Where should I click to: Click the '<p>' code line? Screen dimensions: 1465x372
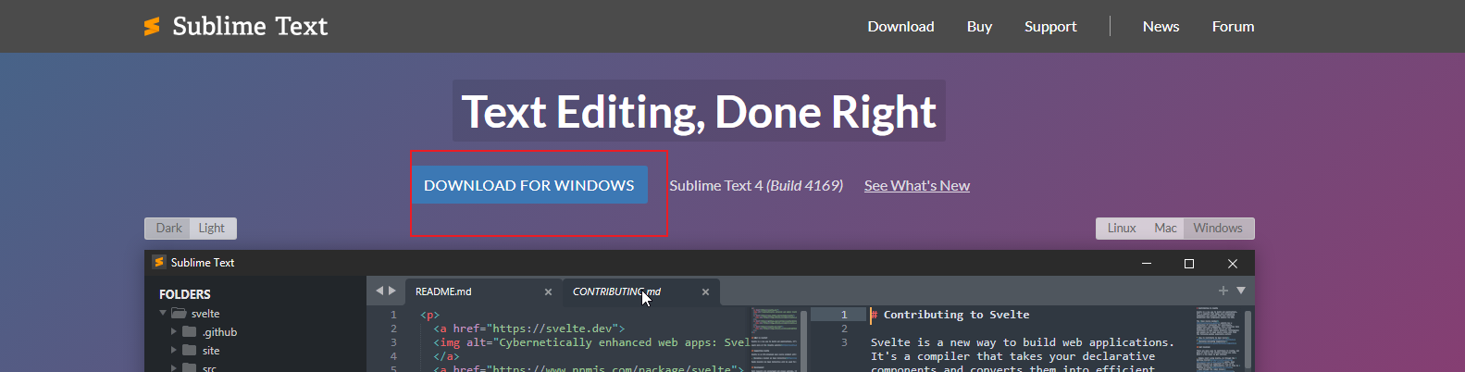429,315
